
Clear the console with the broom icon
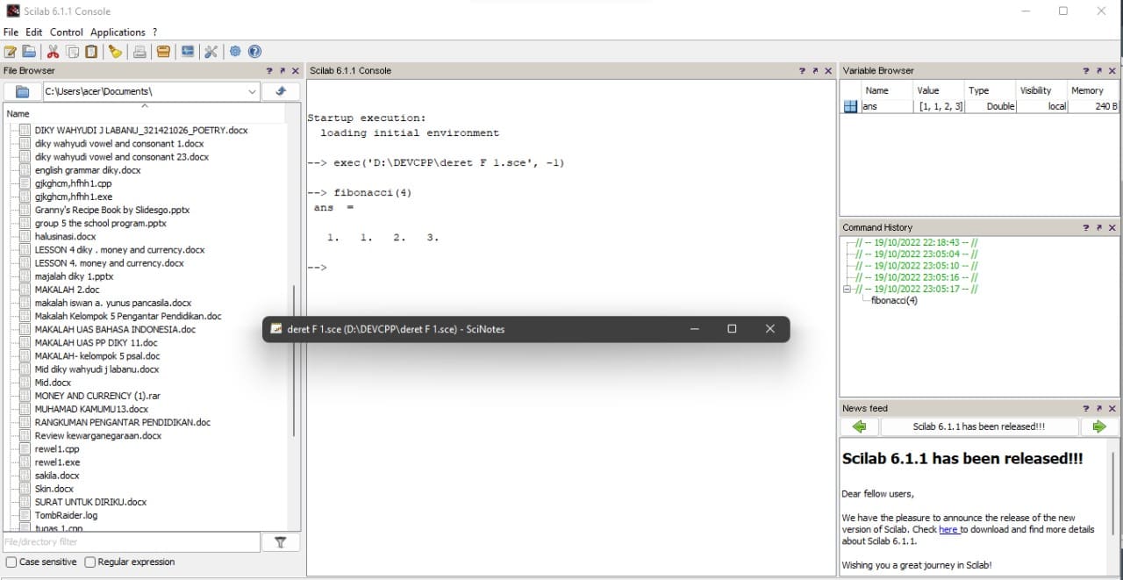[115, 52]
